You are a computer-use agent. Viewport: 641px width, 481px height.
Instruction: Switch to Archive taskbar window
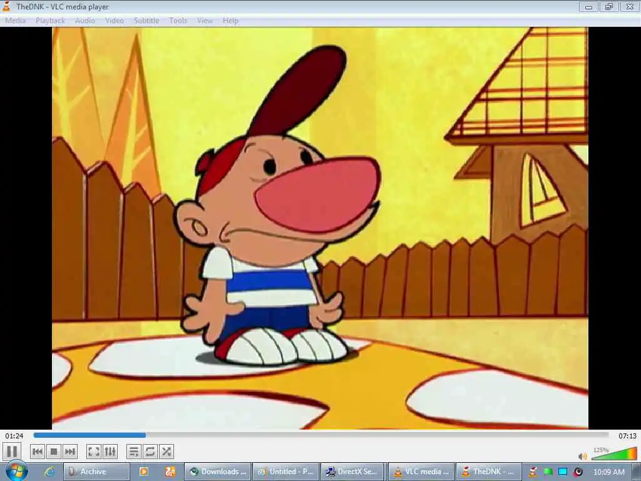pos(96,472)
